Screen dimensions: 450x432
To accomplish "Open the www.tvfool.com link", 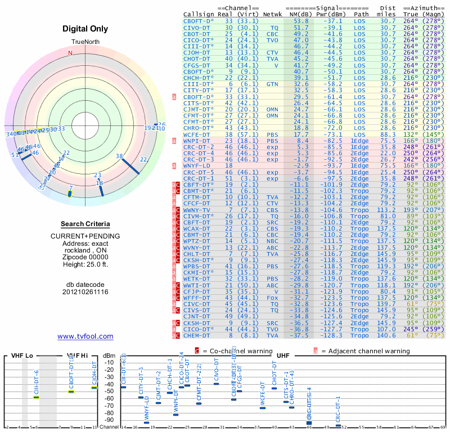I will point(85,336).
